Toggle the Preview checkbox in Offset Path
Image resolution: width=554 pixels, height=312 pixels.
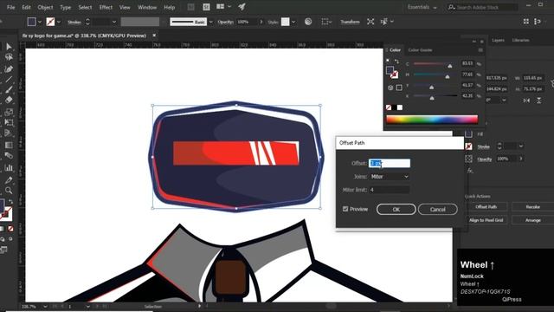coord(345,209)
